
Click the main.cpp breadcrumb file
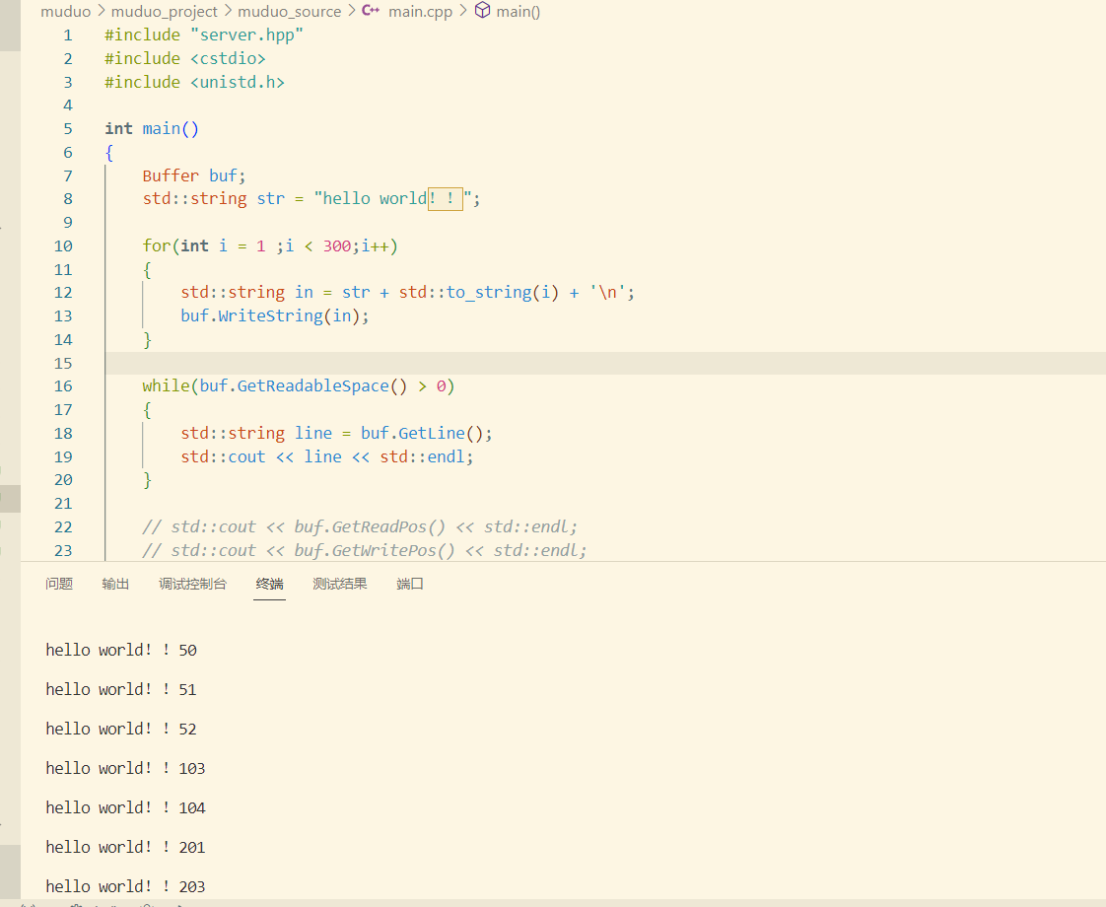(x=420, y=11)
